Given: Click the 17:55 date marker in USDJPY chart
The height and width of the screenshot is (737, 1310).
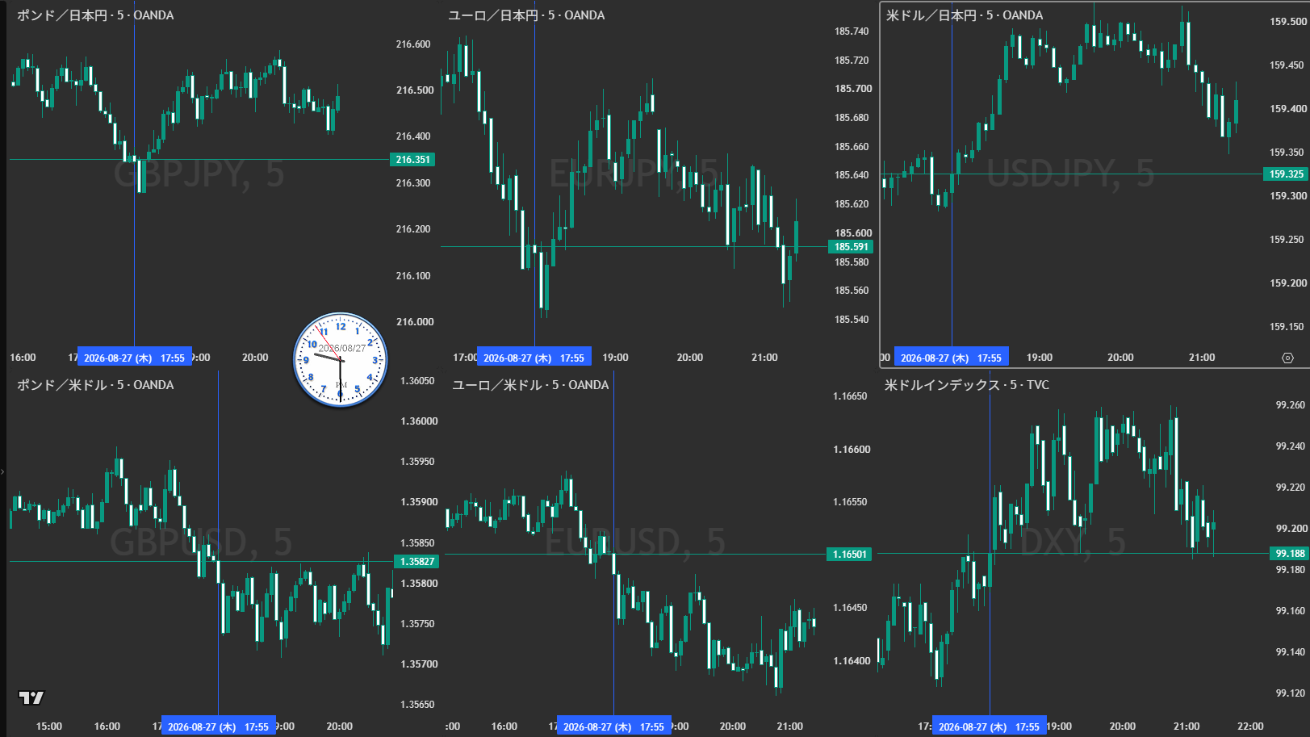Looking at the screenshot, I should point(952,358).
